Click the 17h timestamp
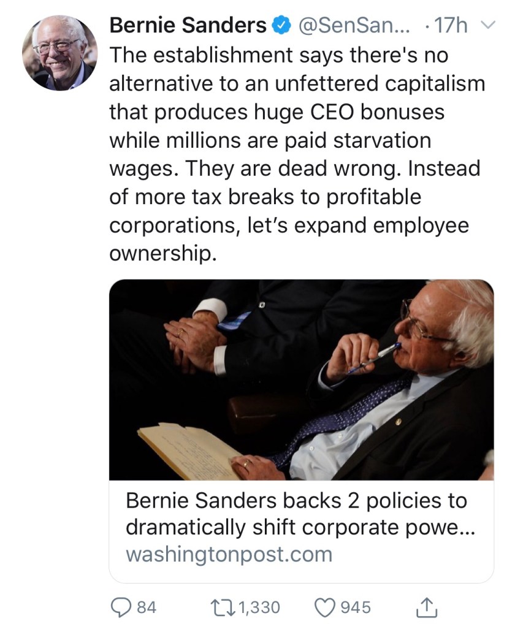Image resolution: width=515 pixels, height=624 pixels. click(451, 26)
